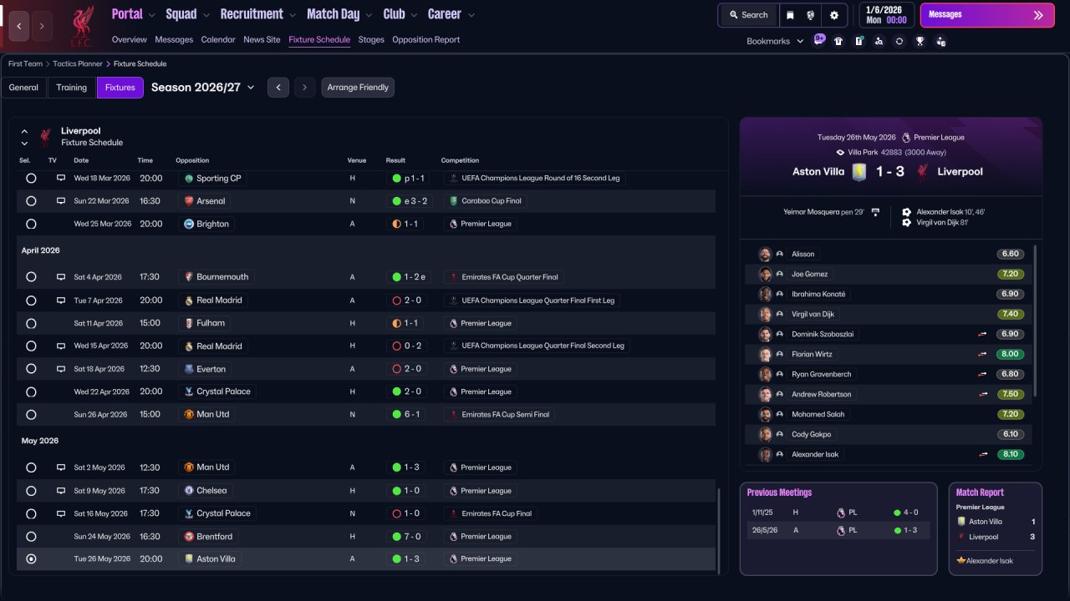The image size is (1070, 601).
Task: Open the settings gear icon
Action: [833, 15]
